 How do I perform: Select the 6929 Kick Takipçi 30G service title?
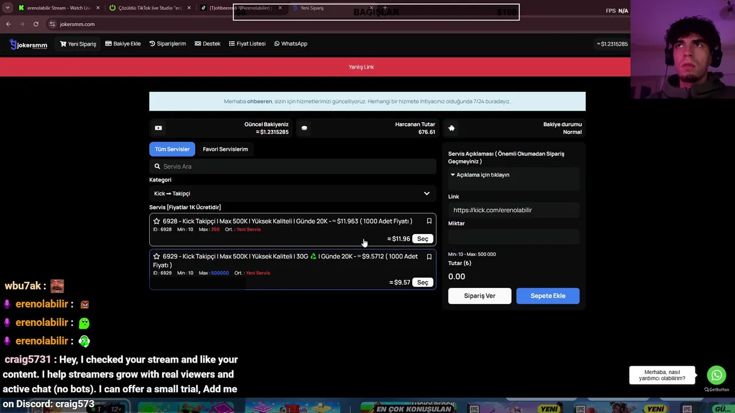285,260
